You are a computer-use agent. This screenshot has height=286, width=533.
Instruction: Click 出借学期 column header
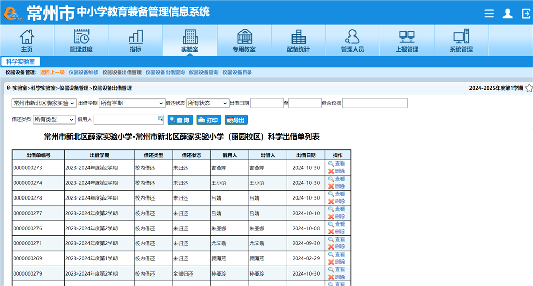pyautogui.click(x=99, y=155)
